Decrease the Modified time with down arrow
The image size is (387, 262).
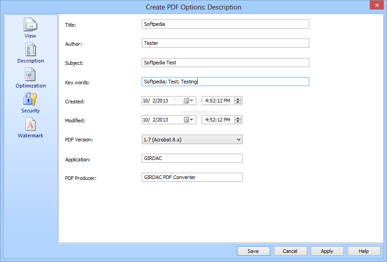click(238, 121)
